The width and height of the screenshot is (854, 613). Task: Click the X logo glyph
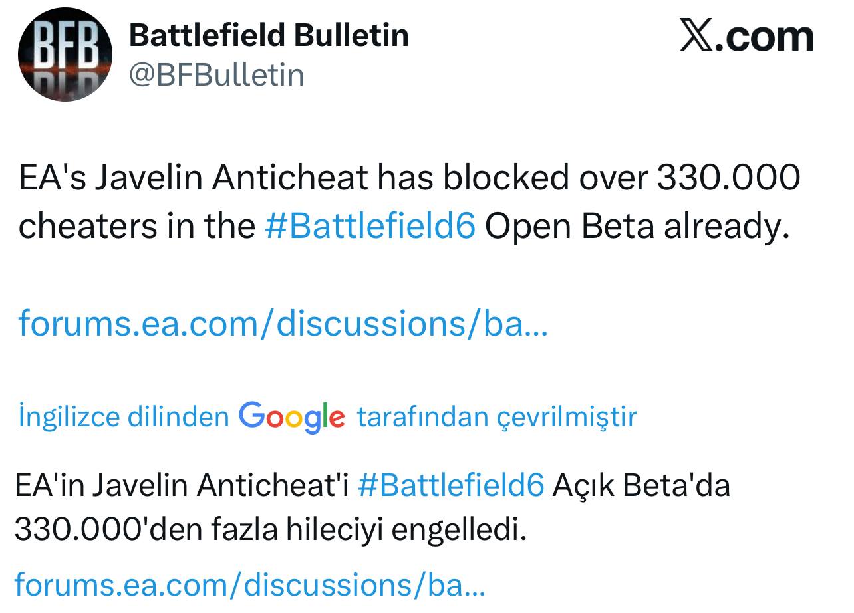[697, 37]
